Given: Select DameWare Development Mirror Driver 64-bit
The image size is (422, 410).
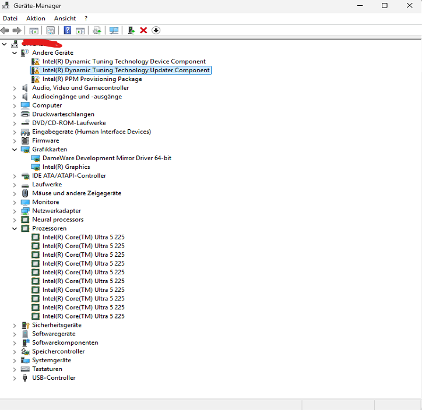Looking at the screenshot, I should pyautogui.click(x=107, y=158).
